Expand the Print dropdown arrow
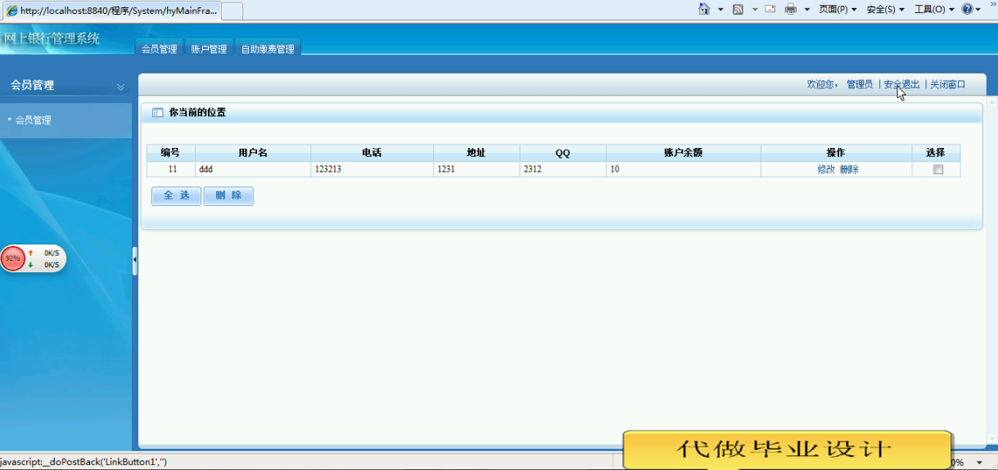The height and width of the screenshot is (470, 998). 806,9
